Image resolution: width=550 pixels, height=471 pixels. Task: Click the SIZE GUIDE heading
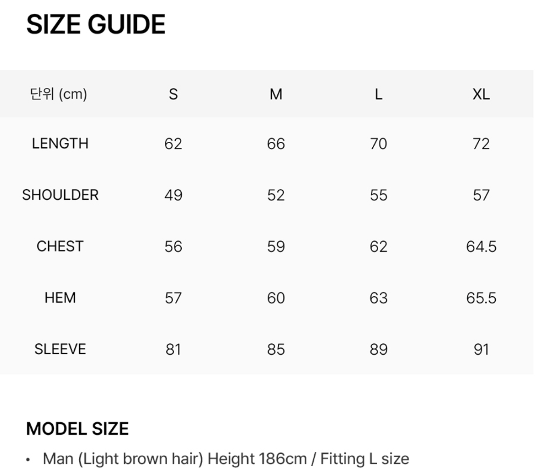[96, 25]
